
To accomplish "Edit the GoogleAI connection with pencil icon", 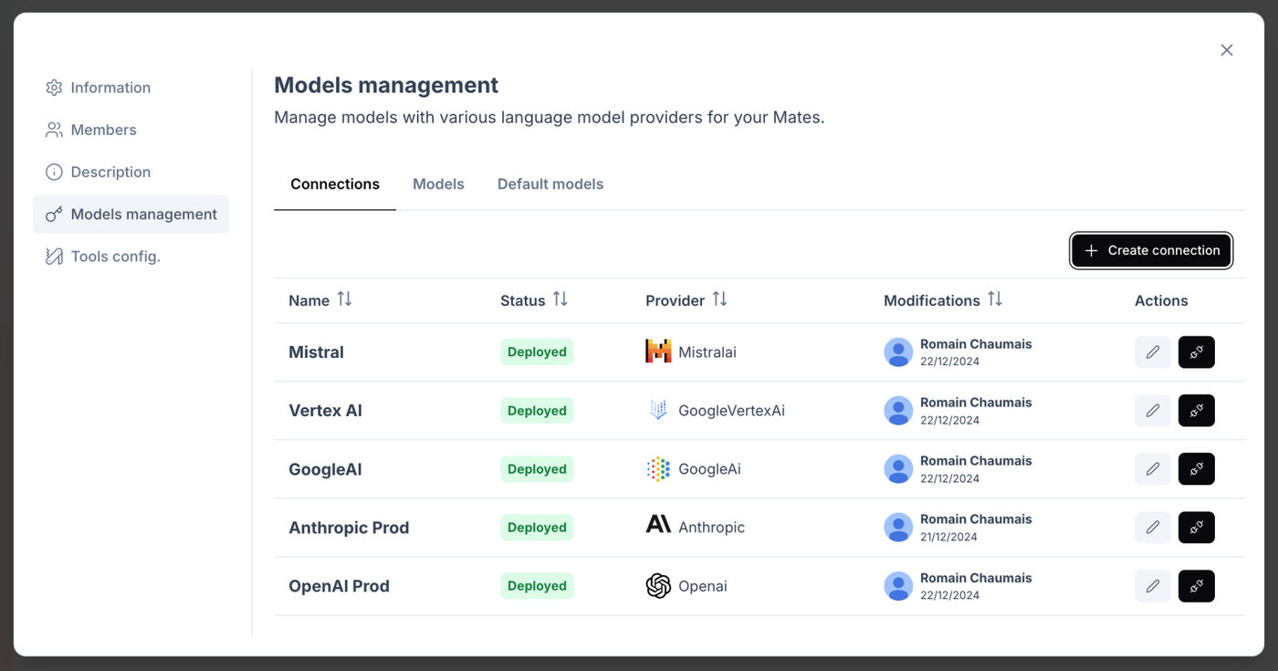I will pos(1152,469).
